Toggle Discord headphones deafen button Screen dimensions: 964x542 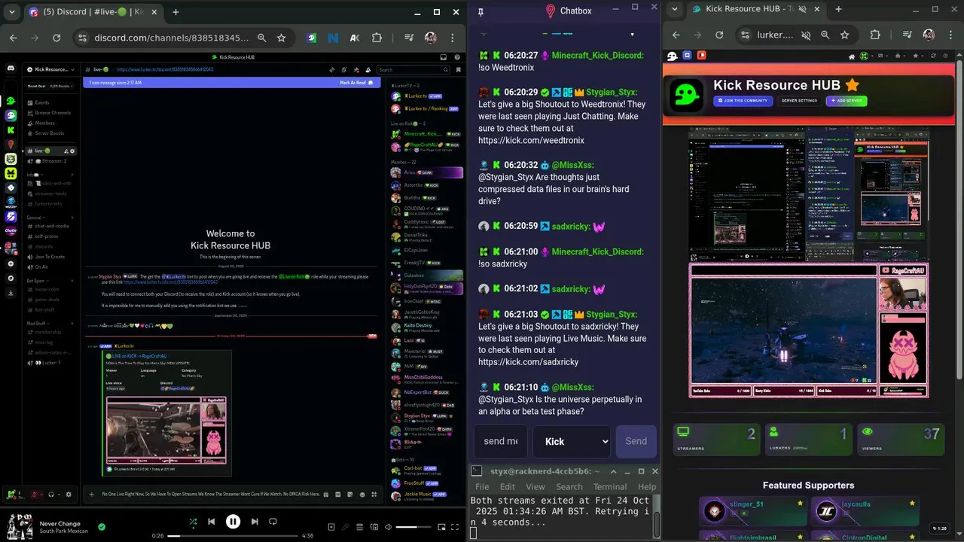pos(51,495)
